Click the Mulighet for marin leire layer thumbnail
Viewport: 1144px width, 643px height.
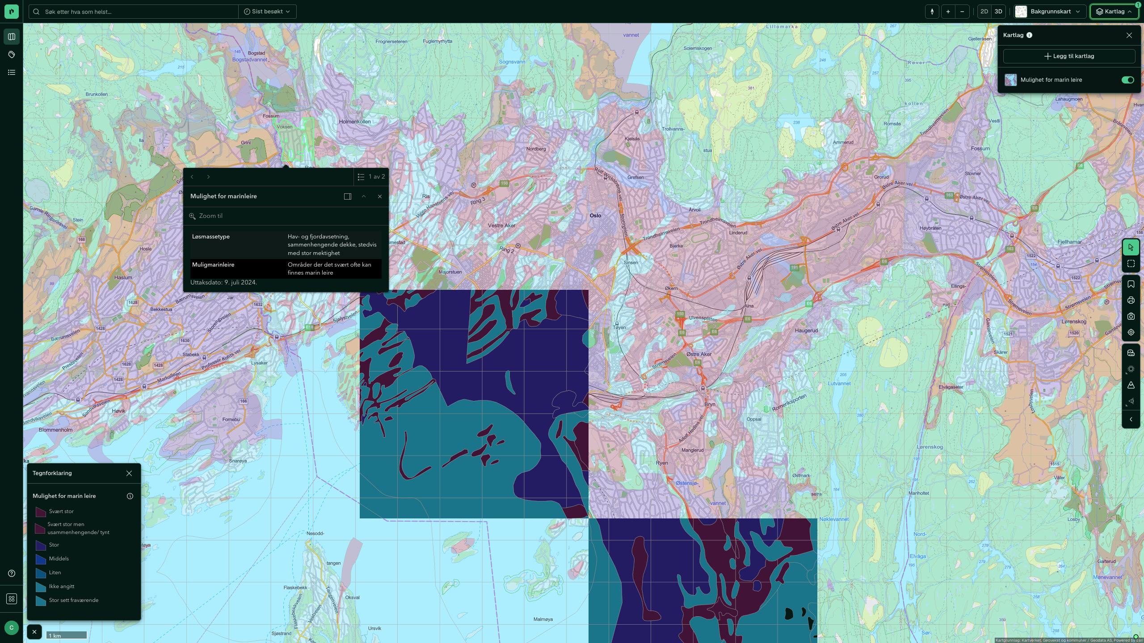[1011, 80]
